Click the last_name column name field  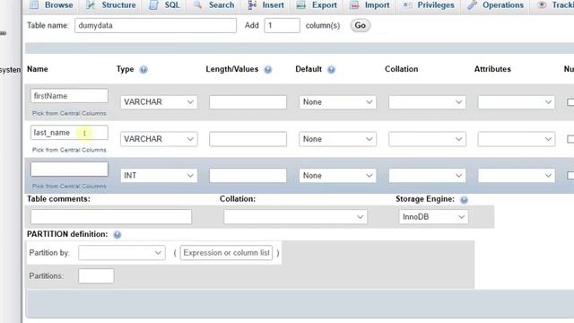[x=69, y=133]
